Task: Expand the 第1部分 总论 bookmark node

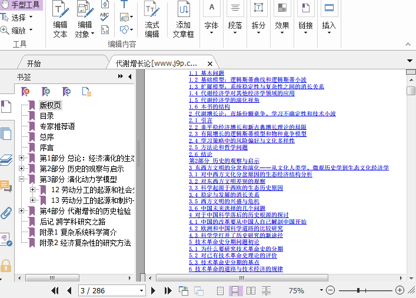Action: pos(22,158)
